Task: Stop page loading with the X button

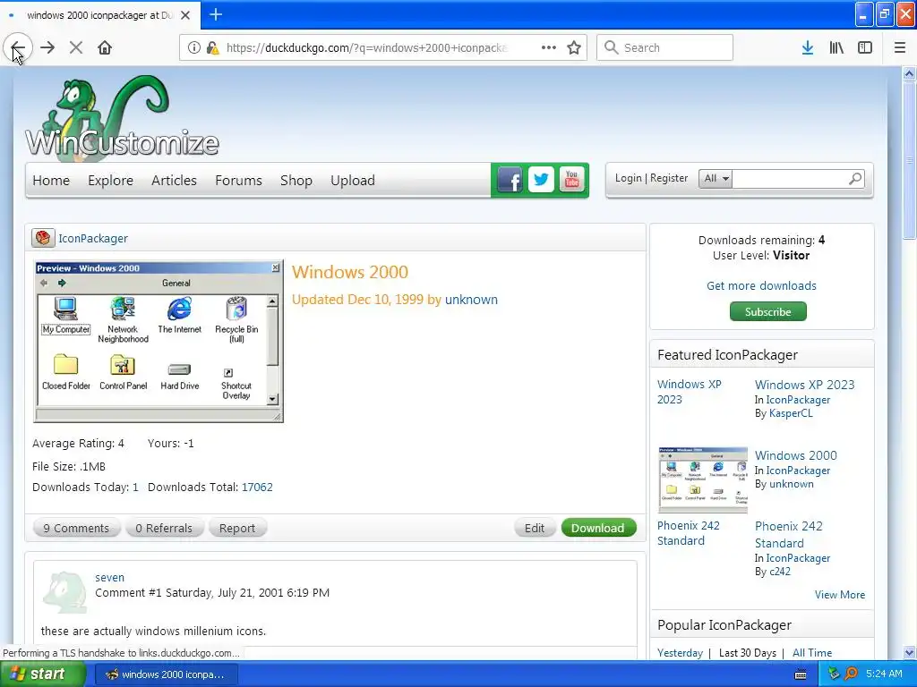Action: [76, 48]
